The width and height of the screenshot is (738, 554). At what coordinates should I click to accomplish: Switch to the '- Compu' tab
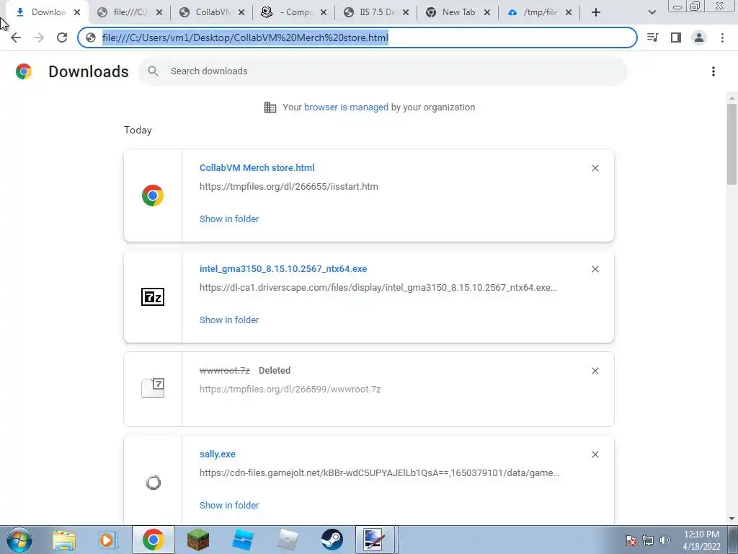[293, 12]
